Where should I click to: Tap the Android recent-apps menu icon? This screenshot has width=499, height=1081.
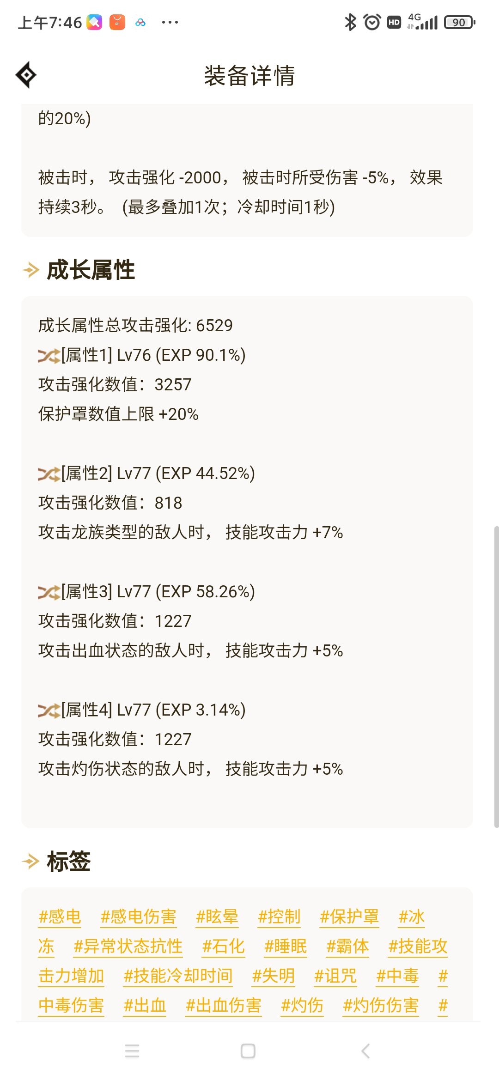tap(132, 1051)
